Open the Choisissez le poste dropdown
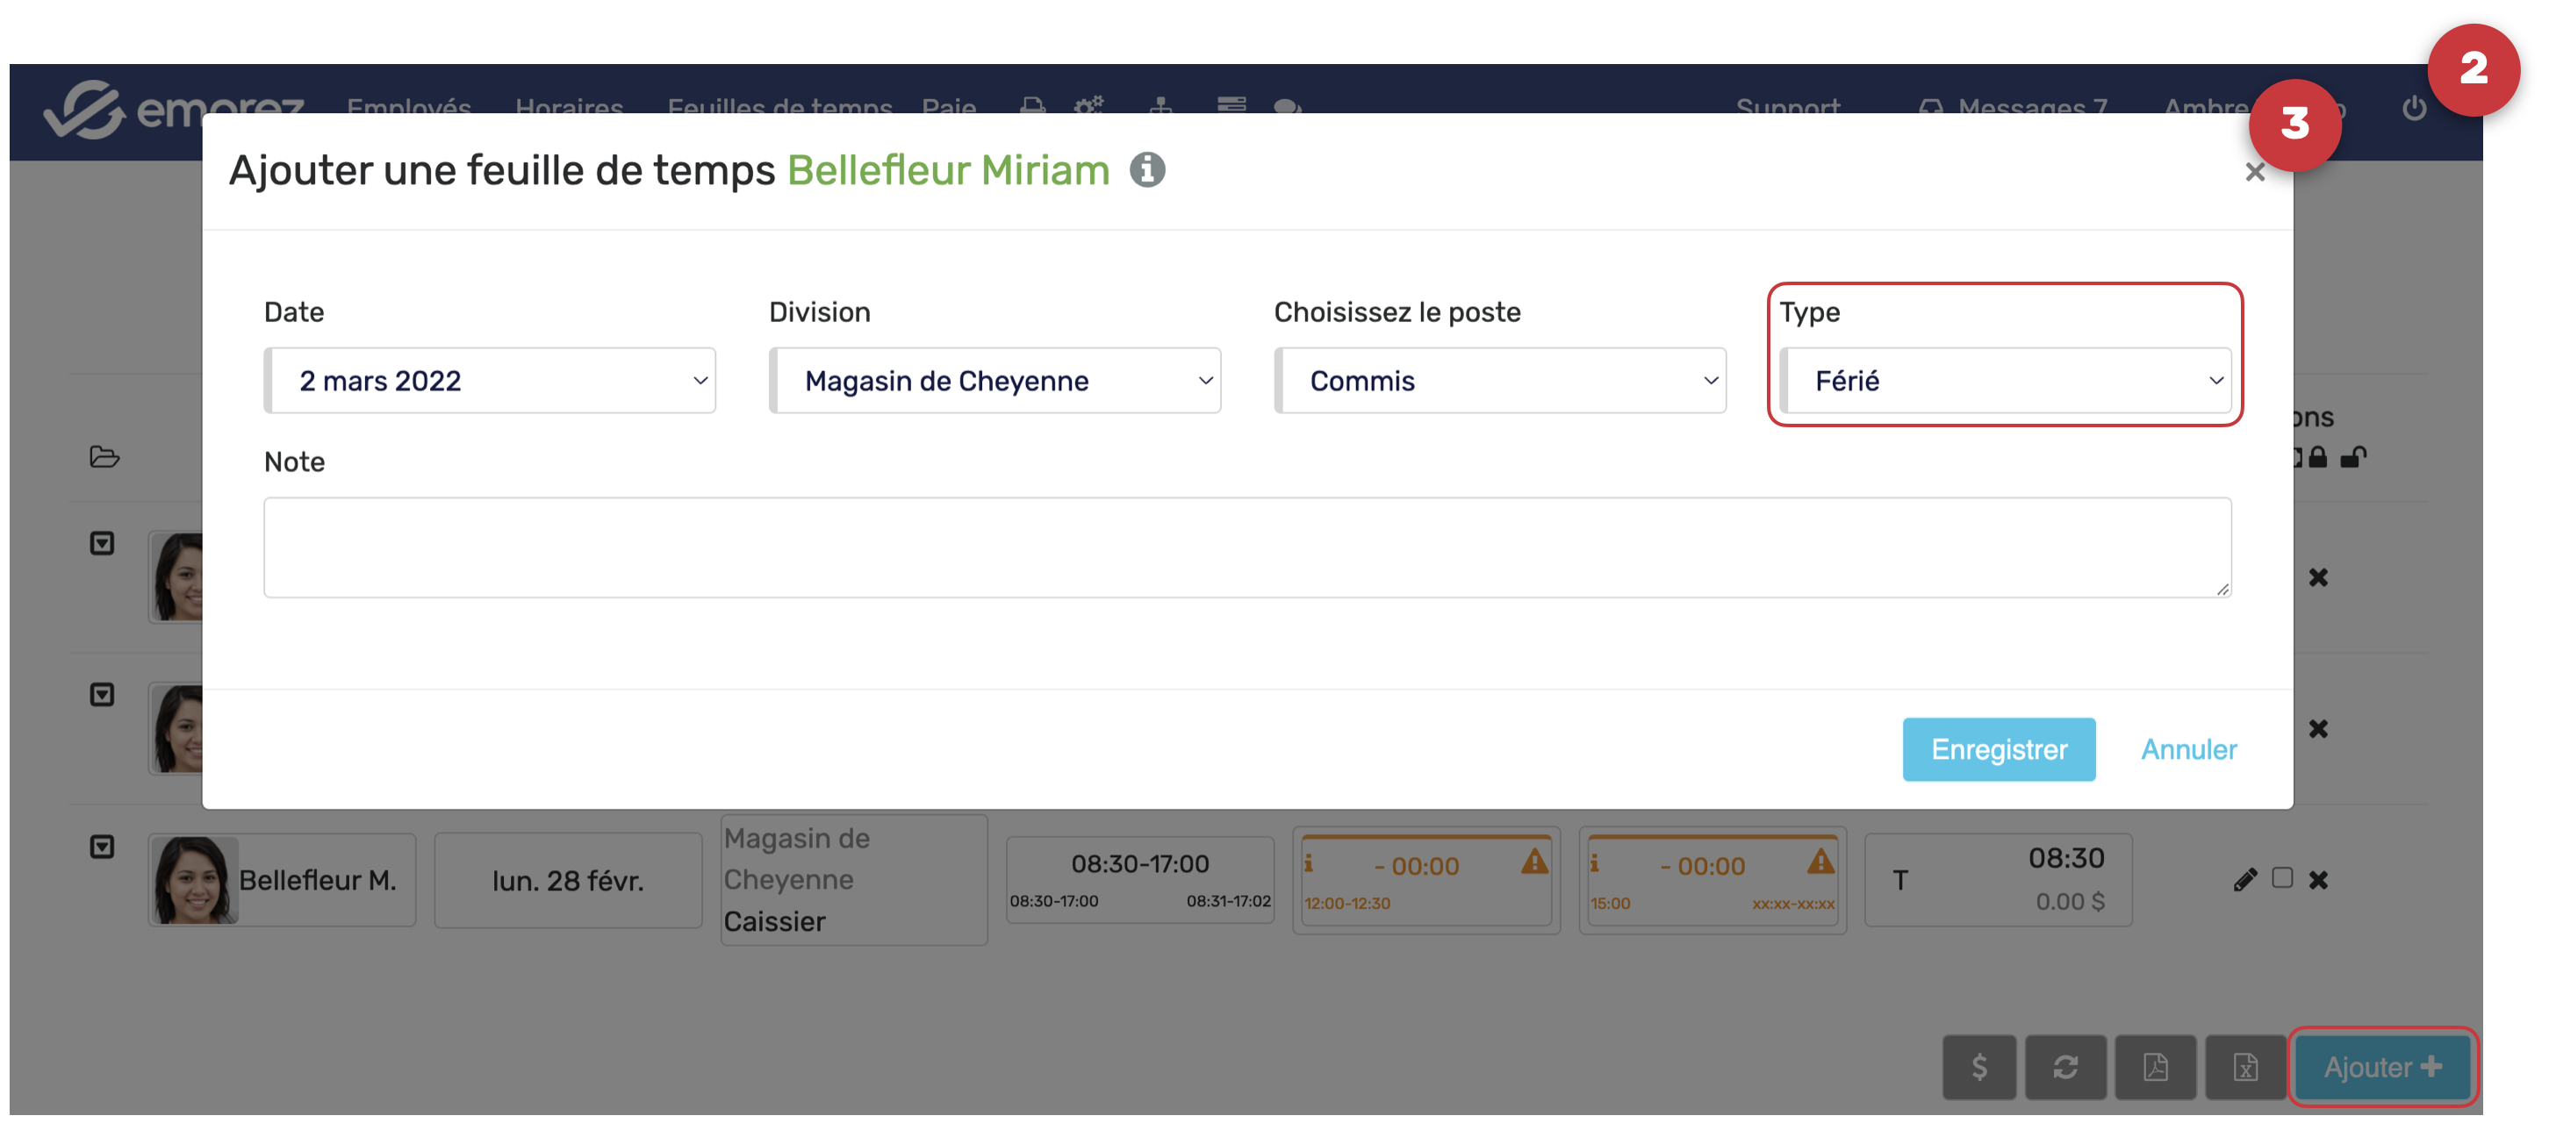2549x1123 pixels. [x=1500, y=381]
